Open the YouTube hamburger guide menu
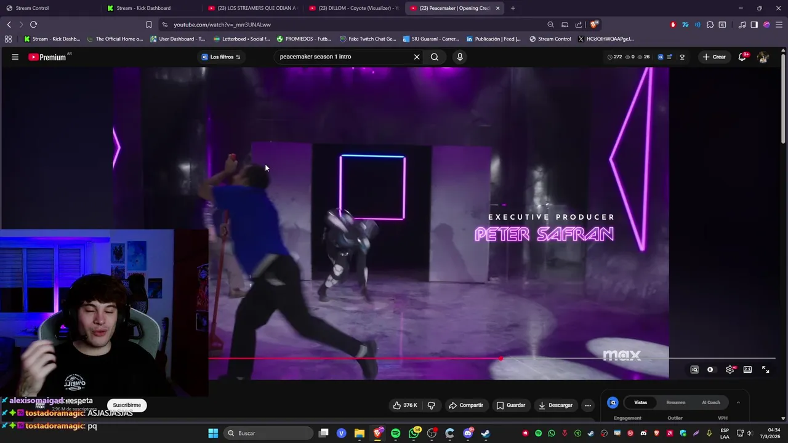 coord(15,57)
